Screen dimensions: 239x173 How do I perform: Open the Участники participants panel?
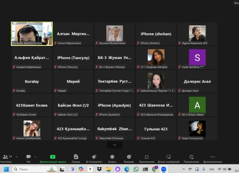[x=6, y=158]
